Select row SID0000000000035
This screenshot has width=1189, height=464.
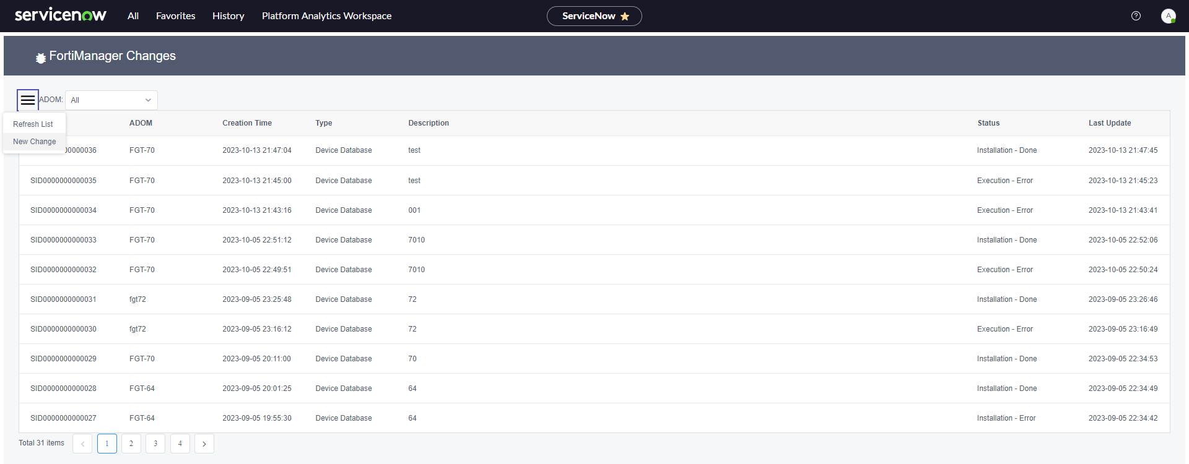pyautogui.click(x=594, y=181)
